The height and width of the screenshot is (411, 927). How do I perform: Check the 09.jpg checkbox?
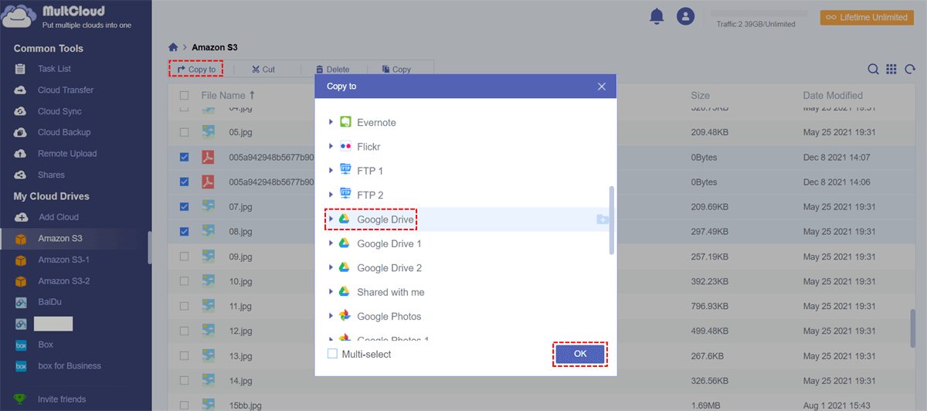pyautogui.click(x=184, y=256)
